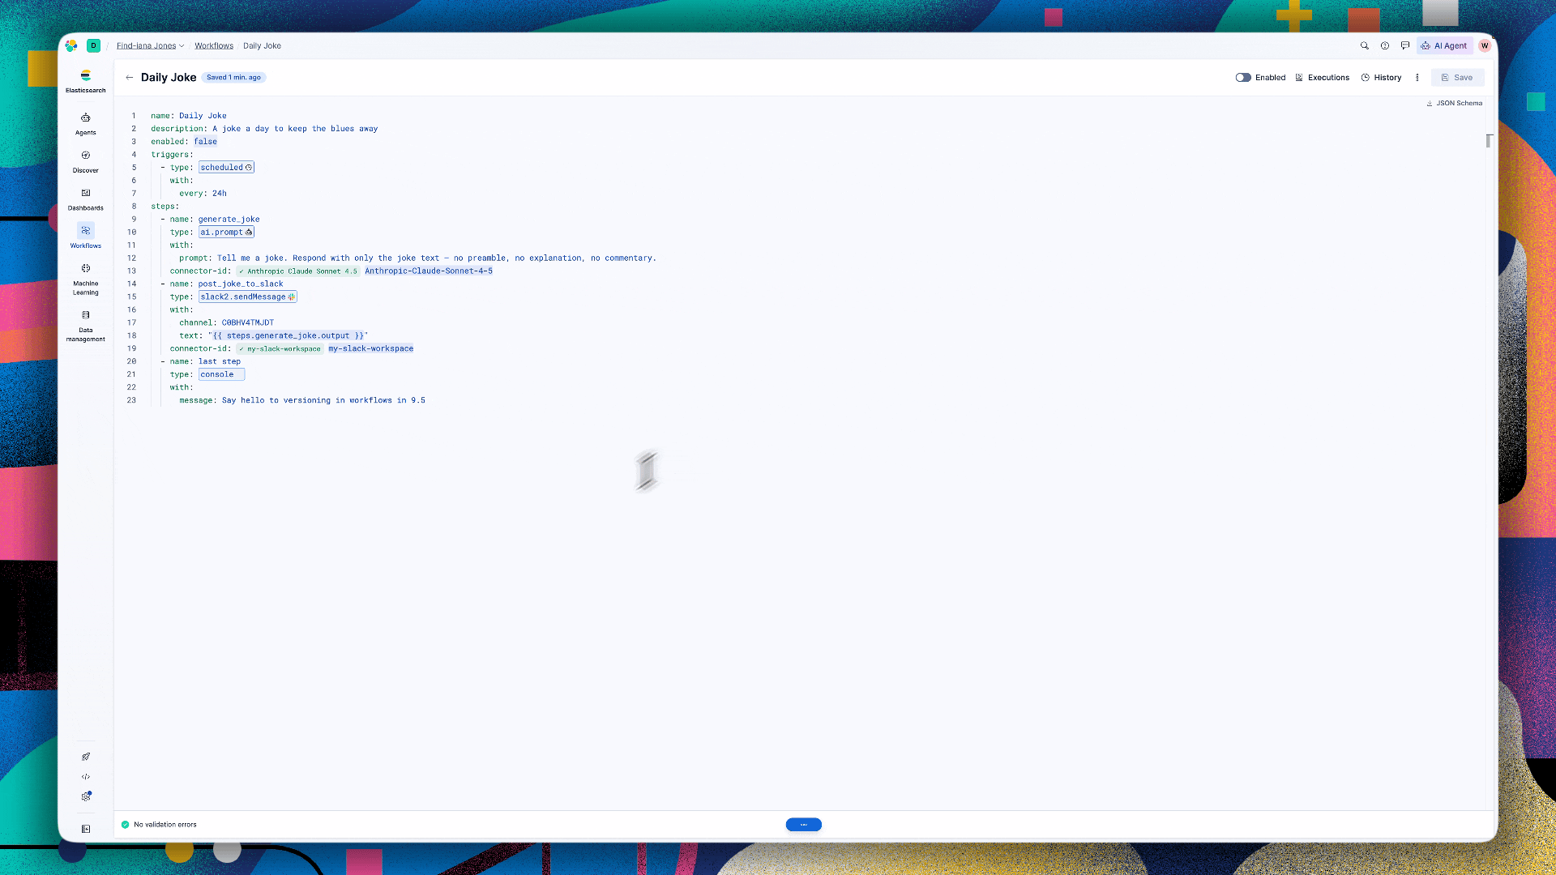The width and height of the screenshot is (1556, 875).
Task: Click the Slack icon in slack2.sendMessage
Action: [x=292, y=297]
